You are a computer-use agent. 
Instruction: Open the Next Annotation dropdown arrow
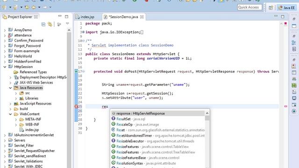[10, 7]
